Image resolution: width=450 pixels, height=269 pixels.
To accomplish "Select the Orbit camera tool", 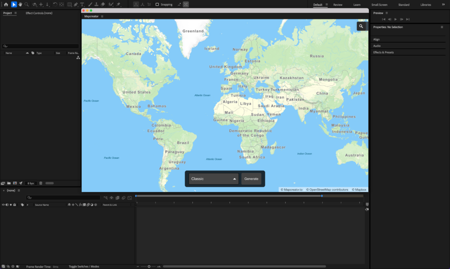I will click(x=34, y=4).
